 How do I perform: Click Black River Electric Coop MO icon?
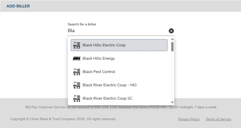pyautogui.click(x=77, y=85)
